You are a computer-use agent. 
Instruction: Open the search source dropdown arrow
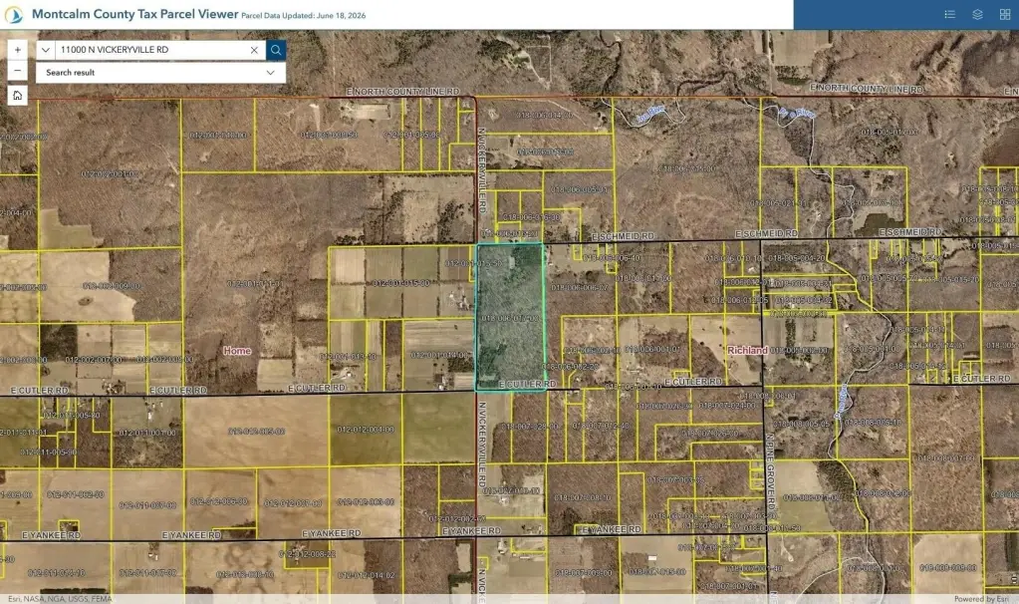point(46,50)
